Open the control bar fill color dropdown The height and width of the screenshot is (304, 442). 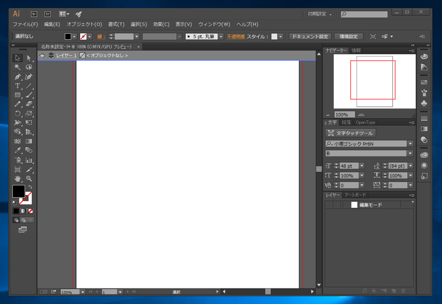(x=74, y=36)
